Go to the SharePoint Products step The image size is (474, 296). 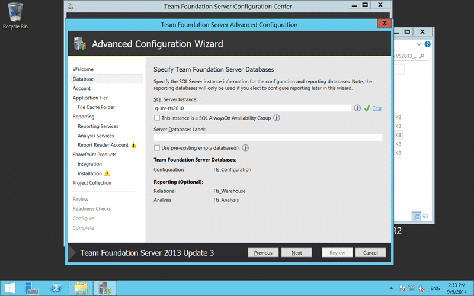point(94,155)
